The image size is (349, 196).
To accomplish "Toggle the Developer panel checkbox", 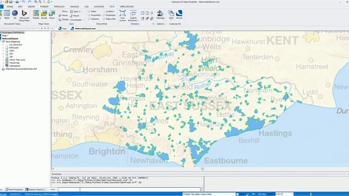I will 104,15.
